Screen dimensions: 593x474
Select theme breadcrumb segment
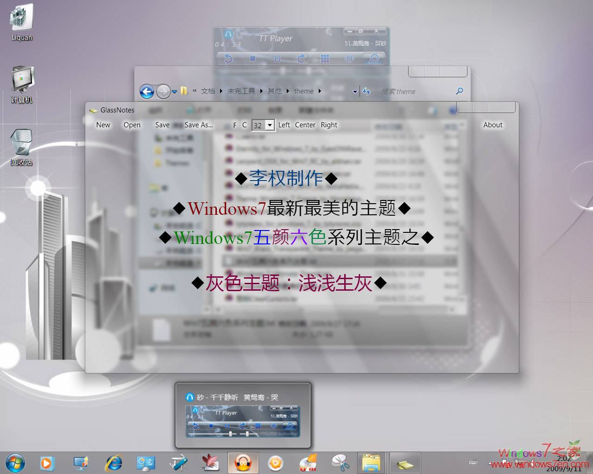pos(304,91)
